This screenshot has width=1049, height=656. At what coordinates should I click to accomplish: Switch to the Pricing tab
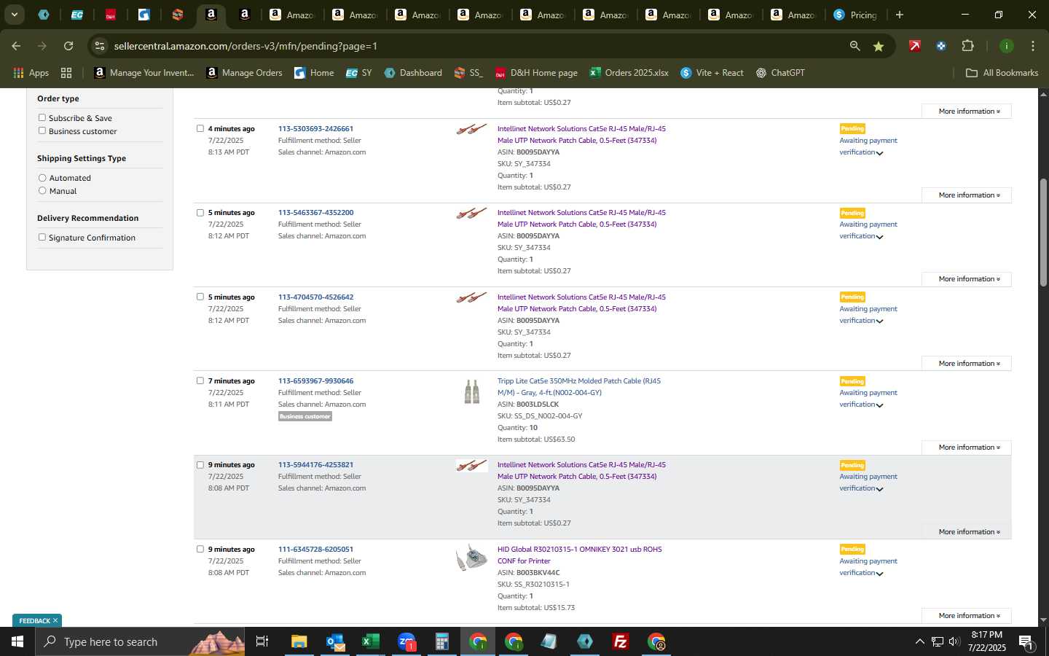pyautogui.click(x=856, y=15)
